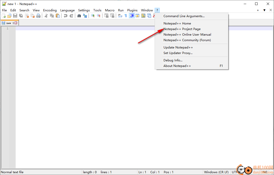Click the Zoom In magnifier icon
This screenshot has width=274, height=175.
93,16
